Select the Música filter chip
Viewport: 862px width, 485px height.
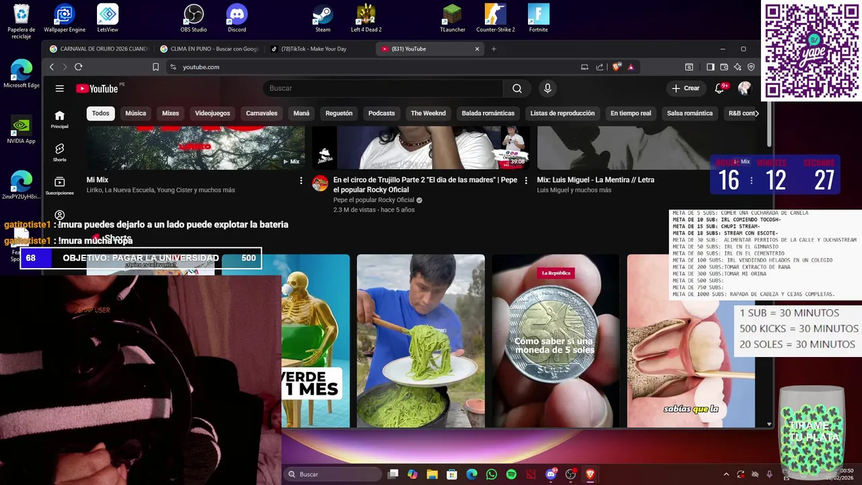135,113
